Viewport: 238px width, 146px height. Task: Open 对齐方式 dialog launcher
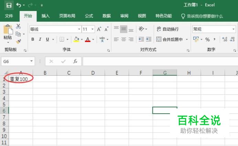[x=188, y=50]
